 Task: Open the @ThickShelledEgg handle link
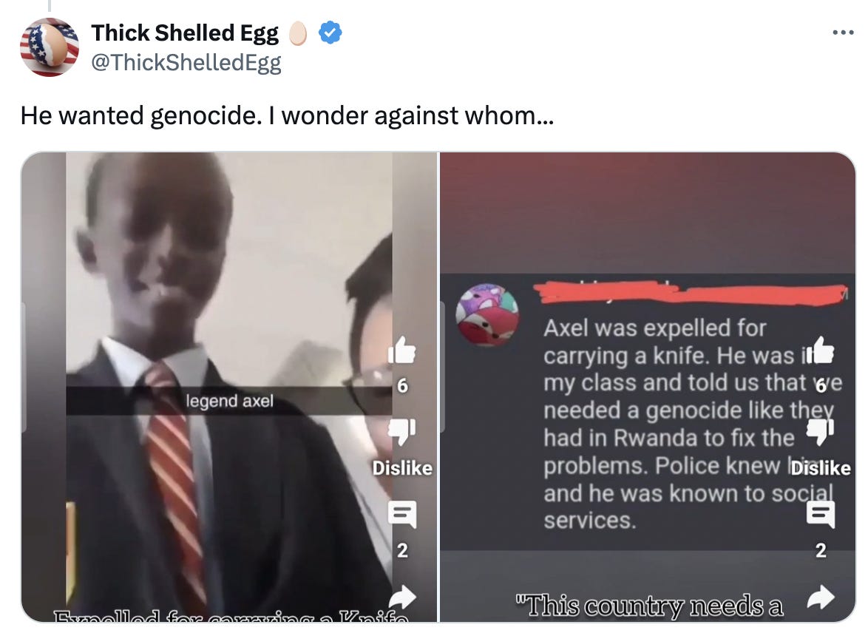186,62
